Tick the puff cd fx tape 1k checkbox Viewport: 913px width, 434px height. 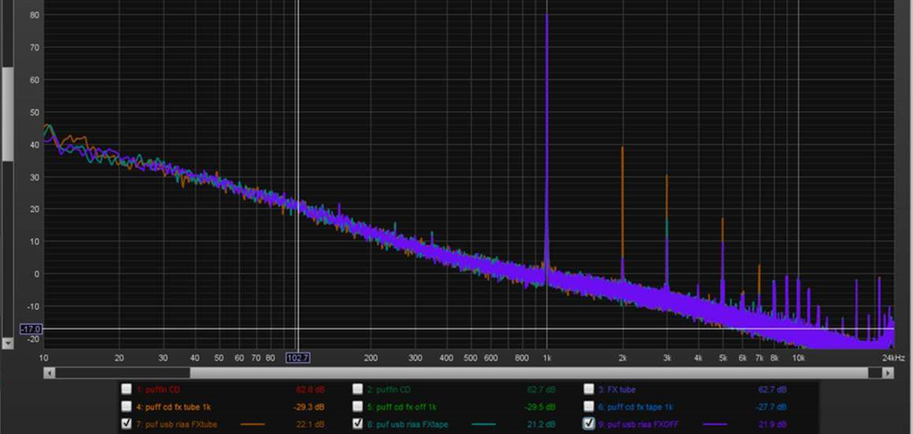pyautogui.click(x=588, y=406)
